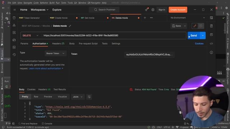230x129 pixels.
Task: Add a new request tab
Action: [x=145, y=18]
